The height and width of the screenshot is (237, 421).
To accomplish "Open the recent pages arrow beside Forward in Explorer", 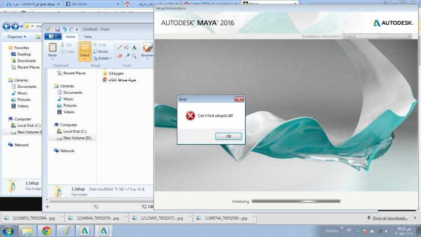I will [x=21, y=27].
